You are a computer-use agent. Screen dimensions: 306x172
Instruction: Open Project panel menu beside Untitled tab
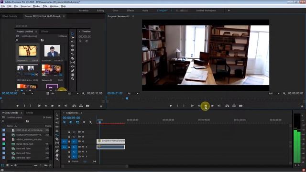click(21, 113)
